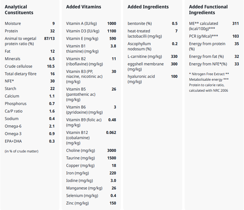Select the Taurine (mg/kg) row
244x210 pixels.
(91, 158)
